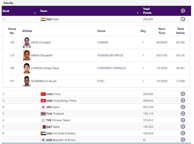This screenshot has height=144, width=194.
Task: Select athlete name CHHEDA Hriday Vipul
Action: pyautogui.click(x=45, y=68)
